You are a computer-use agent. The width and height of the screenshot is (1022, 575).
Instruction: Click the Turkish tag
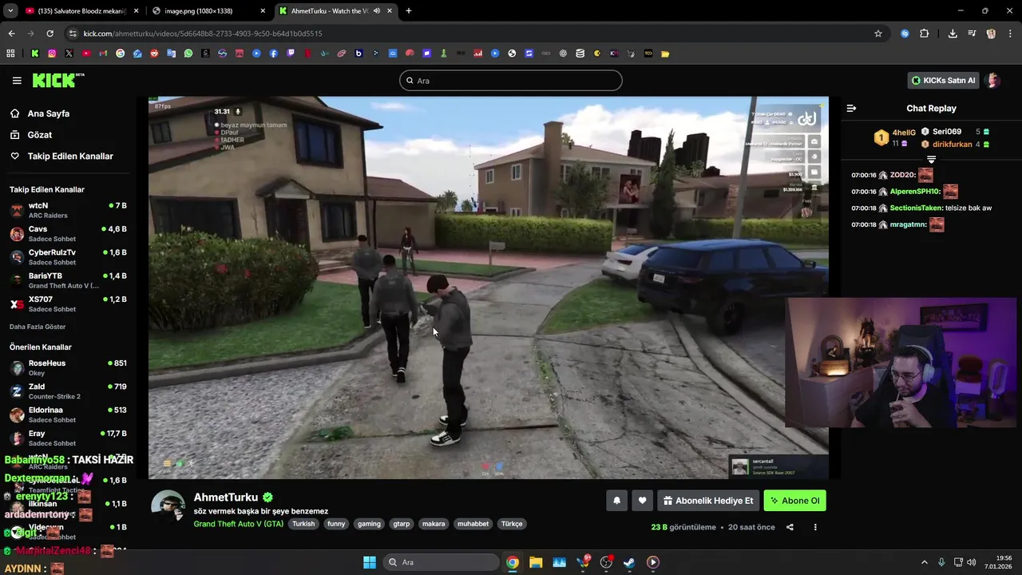(303, 524)
